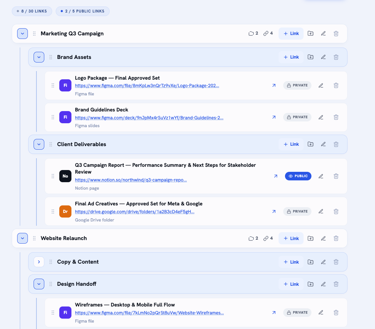
Task: Click the Drive badge on Final Ad Creatives
Action: tap(65, 211)
